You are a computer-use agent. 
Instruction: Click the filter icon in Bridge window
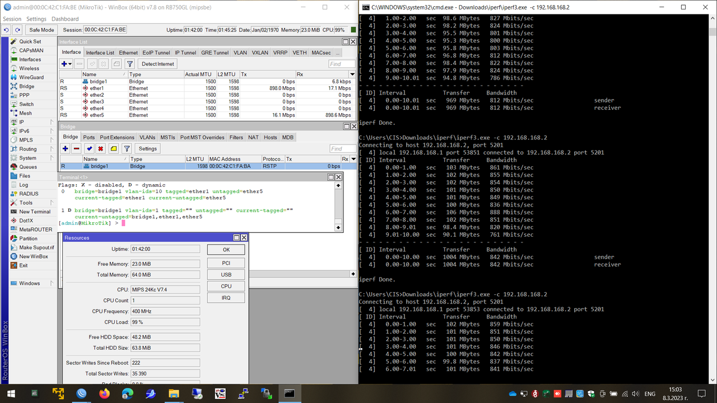click(x=127, y=148)
